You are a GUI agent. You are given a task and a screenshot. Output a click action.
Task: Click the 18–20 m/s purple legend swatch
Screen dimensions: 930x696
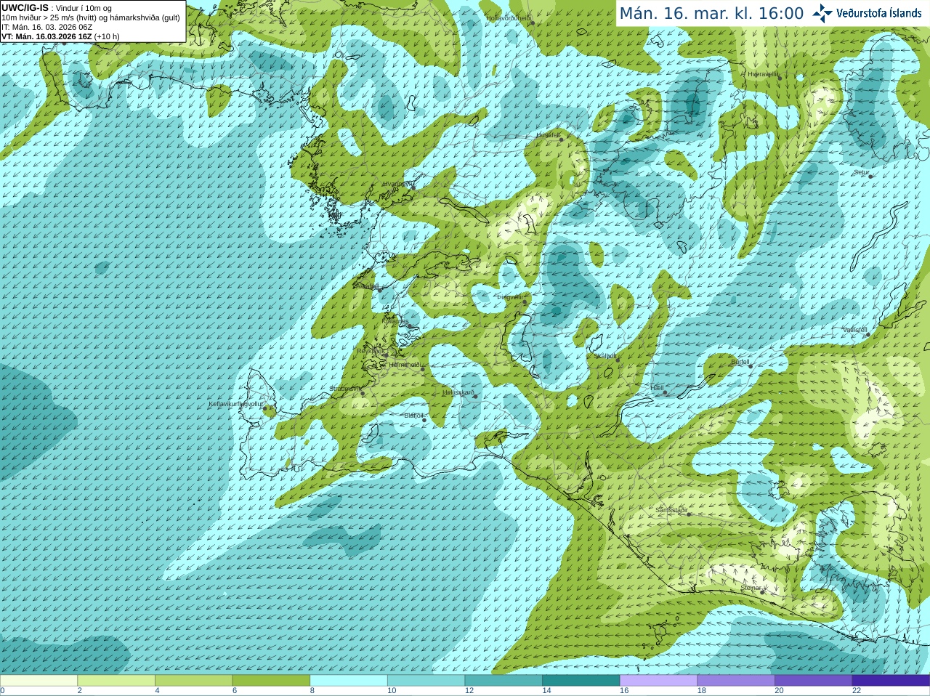click(736, 681)
